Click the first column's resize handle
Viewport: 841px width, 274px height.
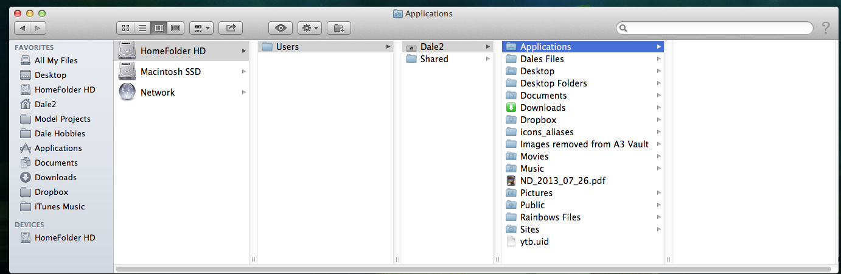(x=253, y=259)
